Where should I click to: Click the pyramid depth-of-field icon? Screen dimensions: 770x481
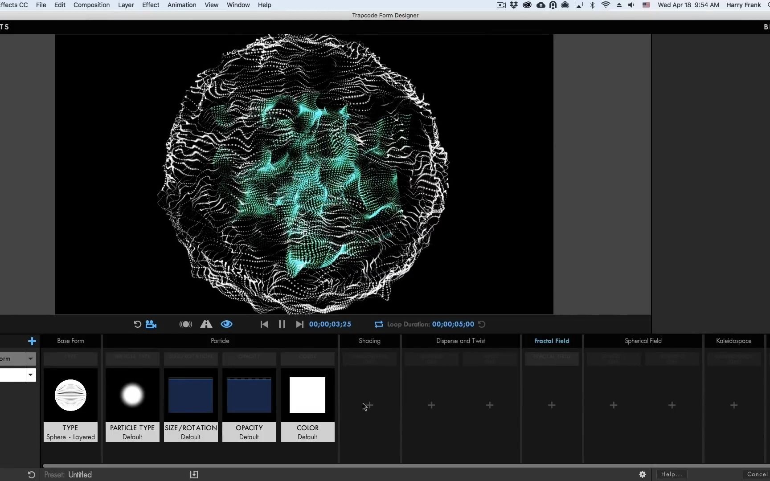(x=206, y=324)
